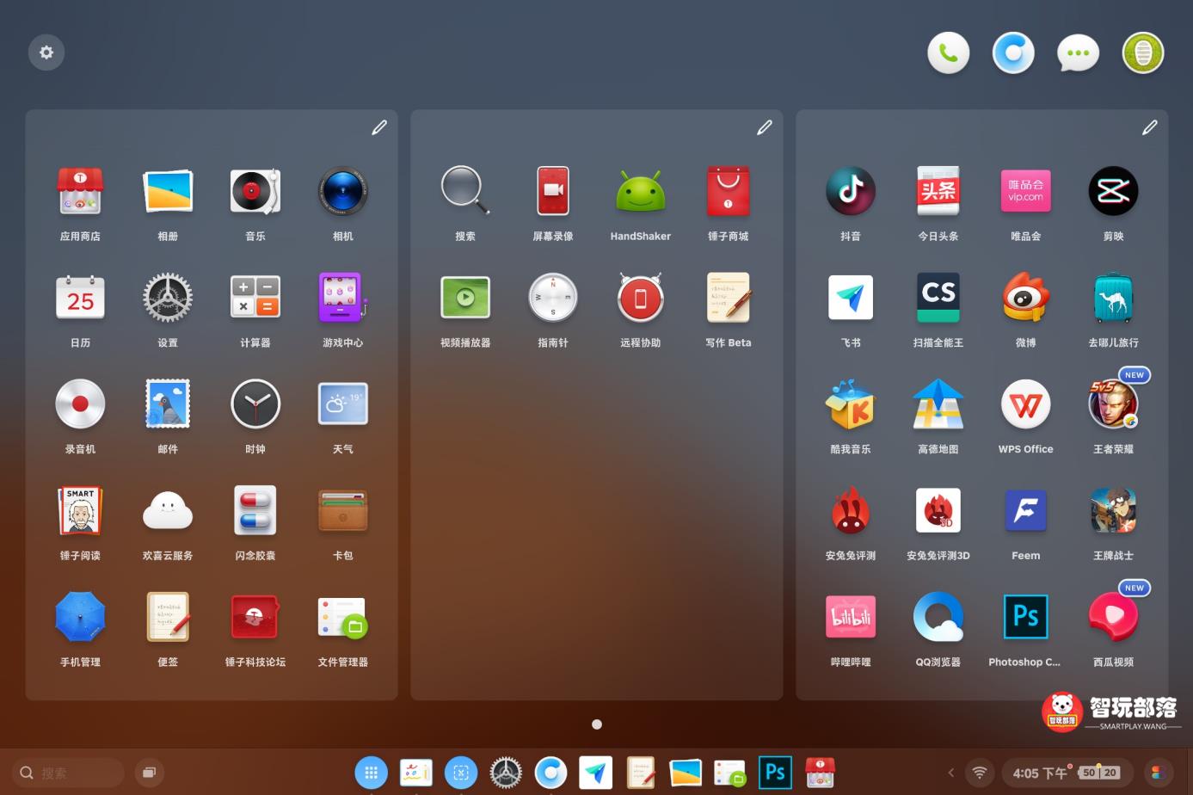
Task: Open the 指南针 compass app
Action: tap(553, 298)
